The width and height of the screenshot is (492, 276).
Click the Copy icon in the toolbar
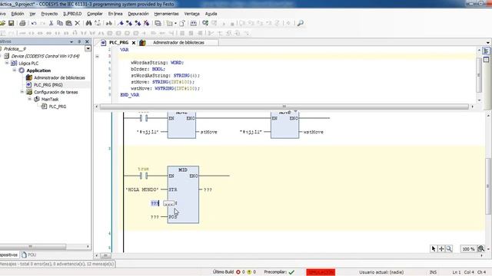[x=60, y=23]
